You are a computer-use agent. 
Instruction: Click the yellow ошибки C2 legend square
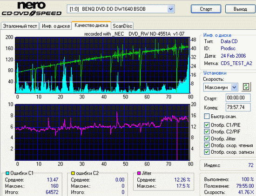point(73,173)
